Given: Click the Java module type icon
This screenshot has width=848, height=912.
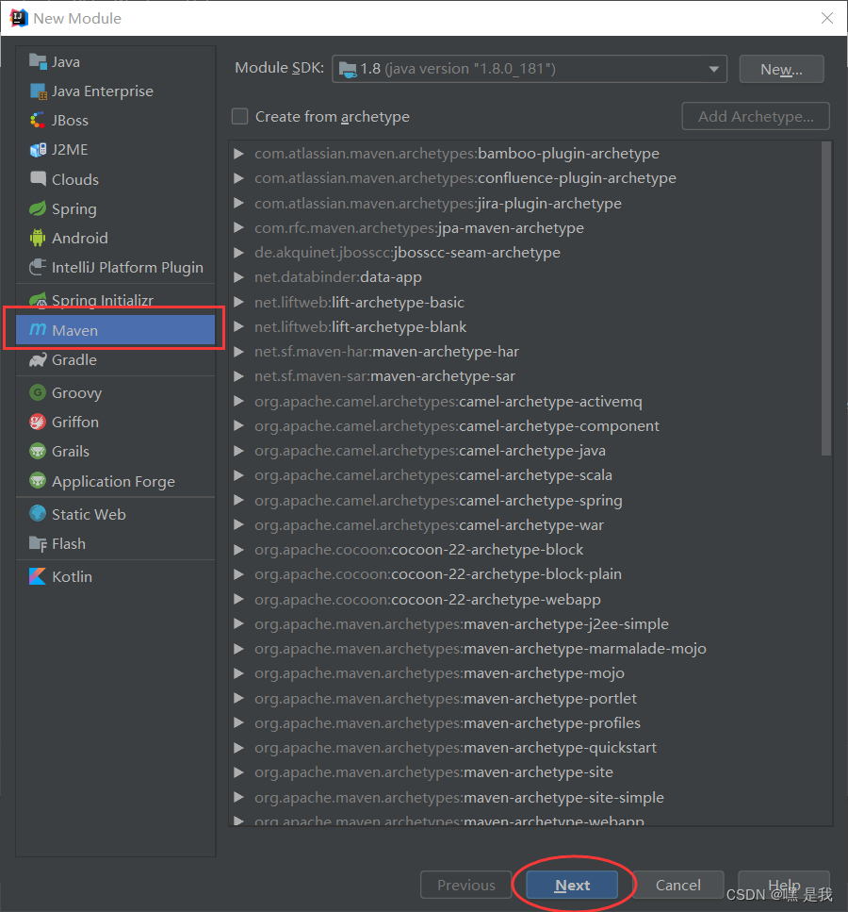Looking at the screenshot, I should click(x=38, y=61).
